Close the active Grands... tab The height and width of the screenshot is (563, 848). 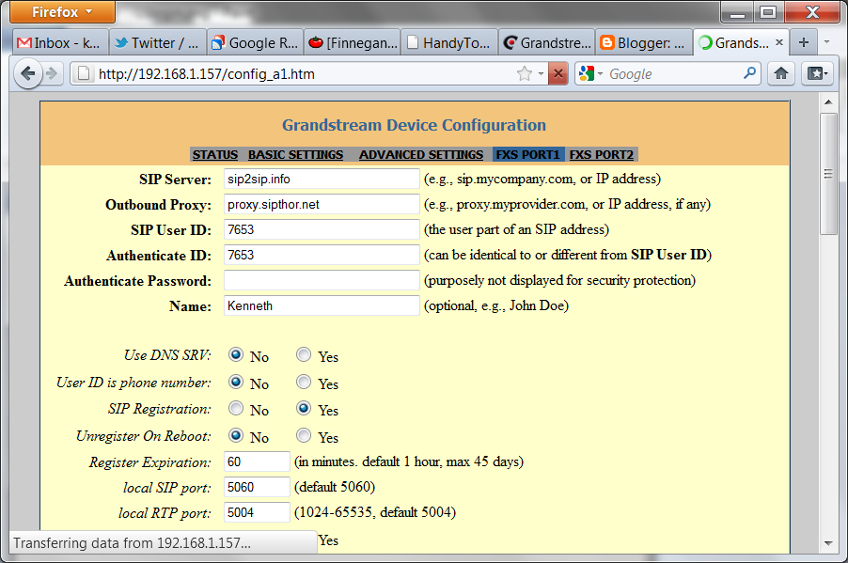pyautogui.click(x=779, y=42)
